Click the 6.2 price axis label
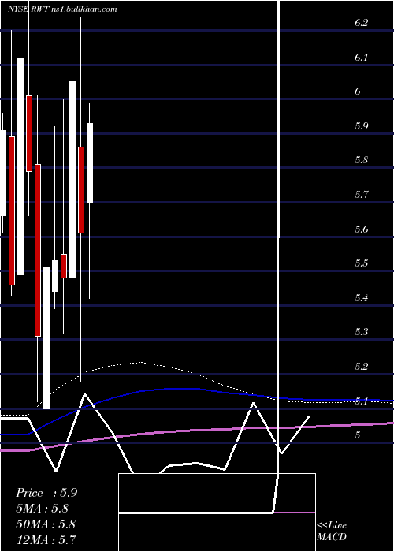This screenshot has width=394, height=552. tap(361, 23)
